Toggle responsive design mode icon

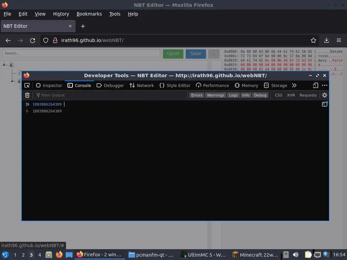pyautogui.click(x=315, y=85)
